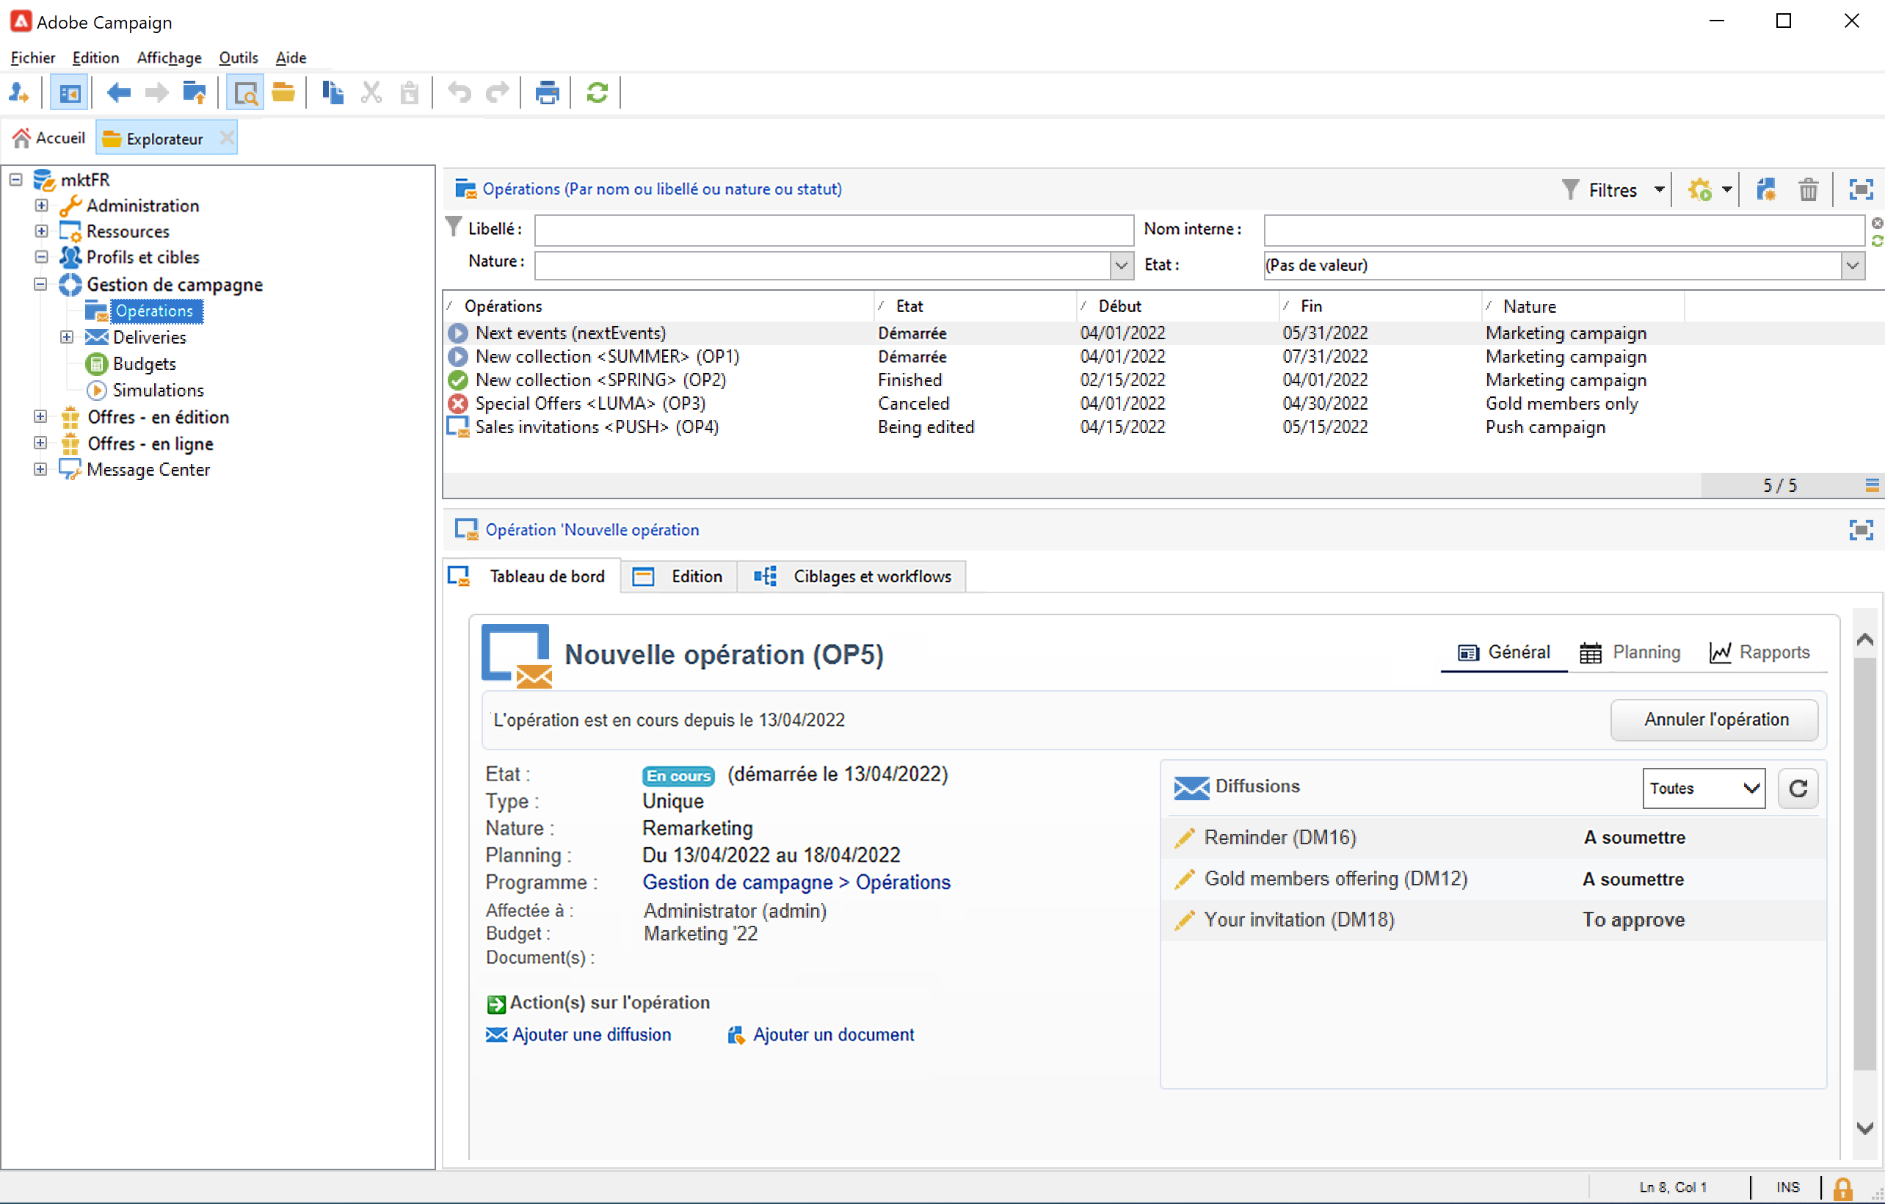Click the open folder icon in toolbar
Image resolution: width=1885 pixels, height=1204 pixels.
(283, 93)
